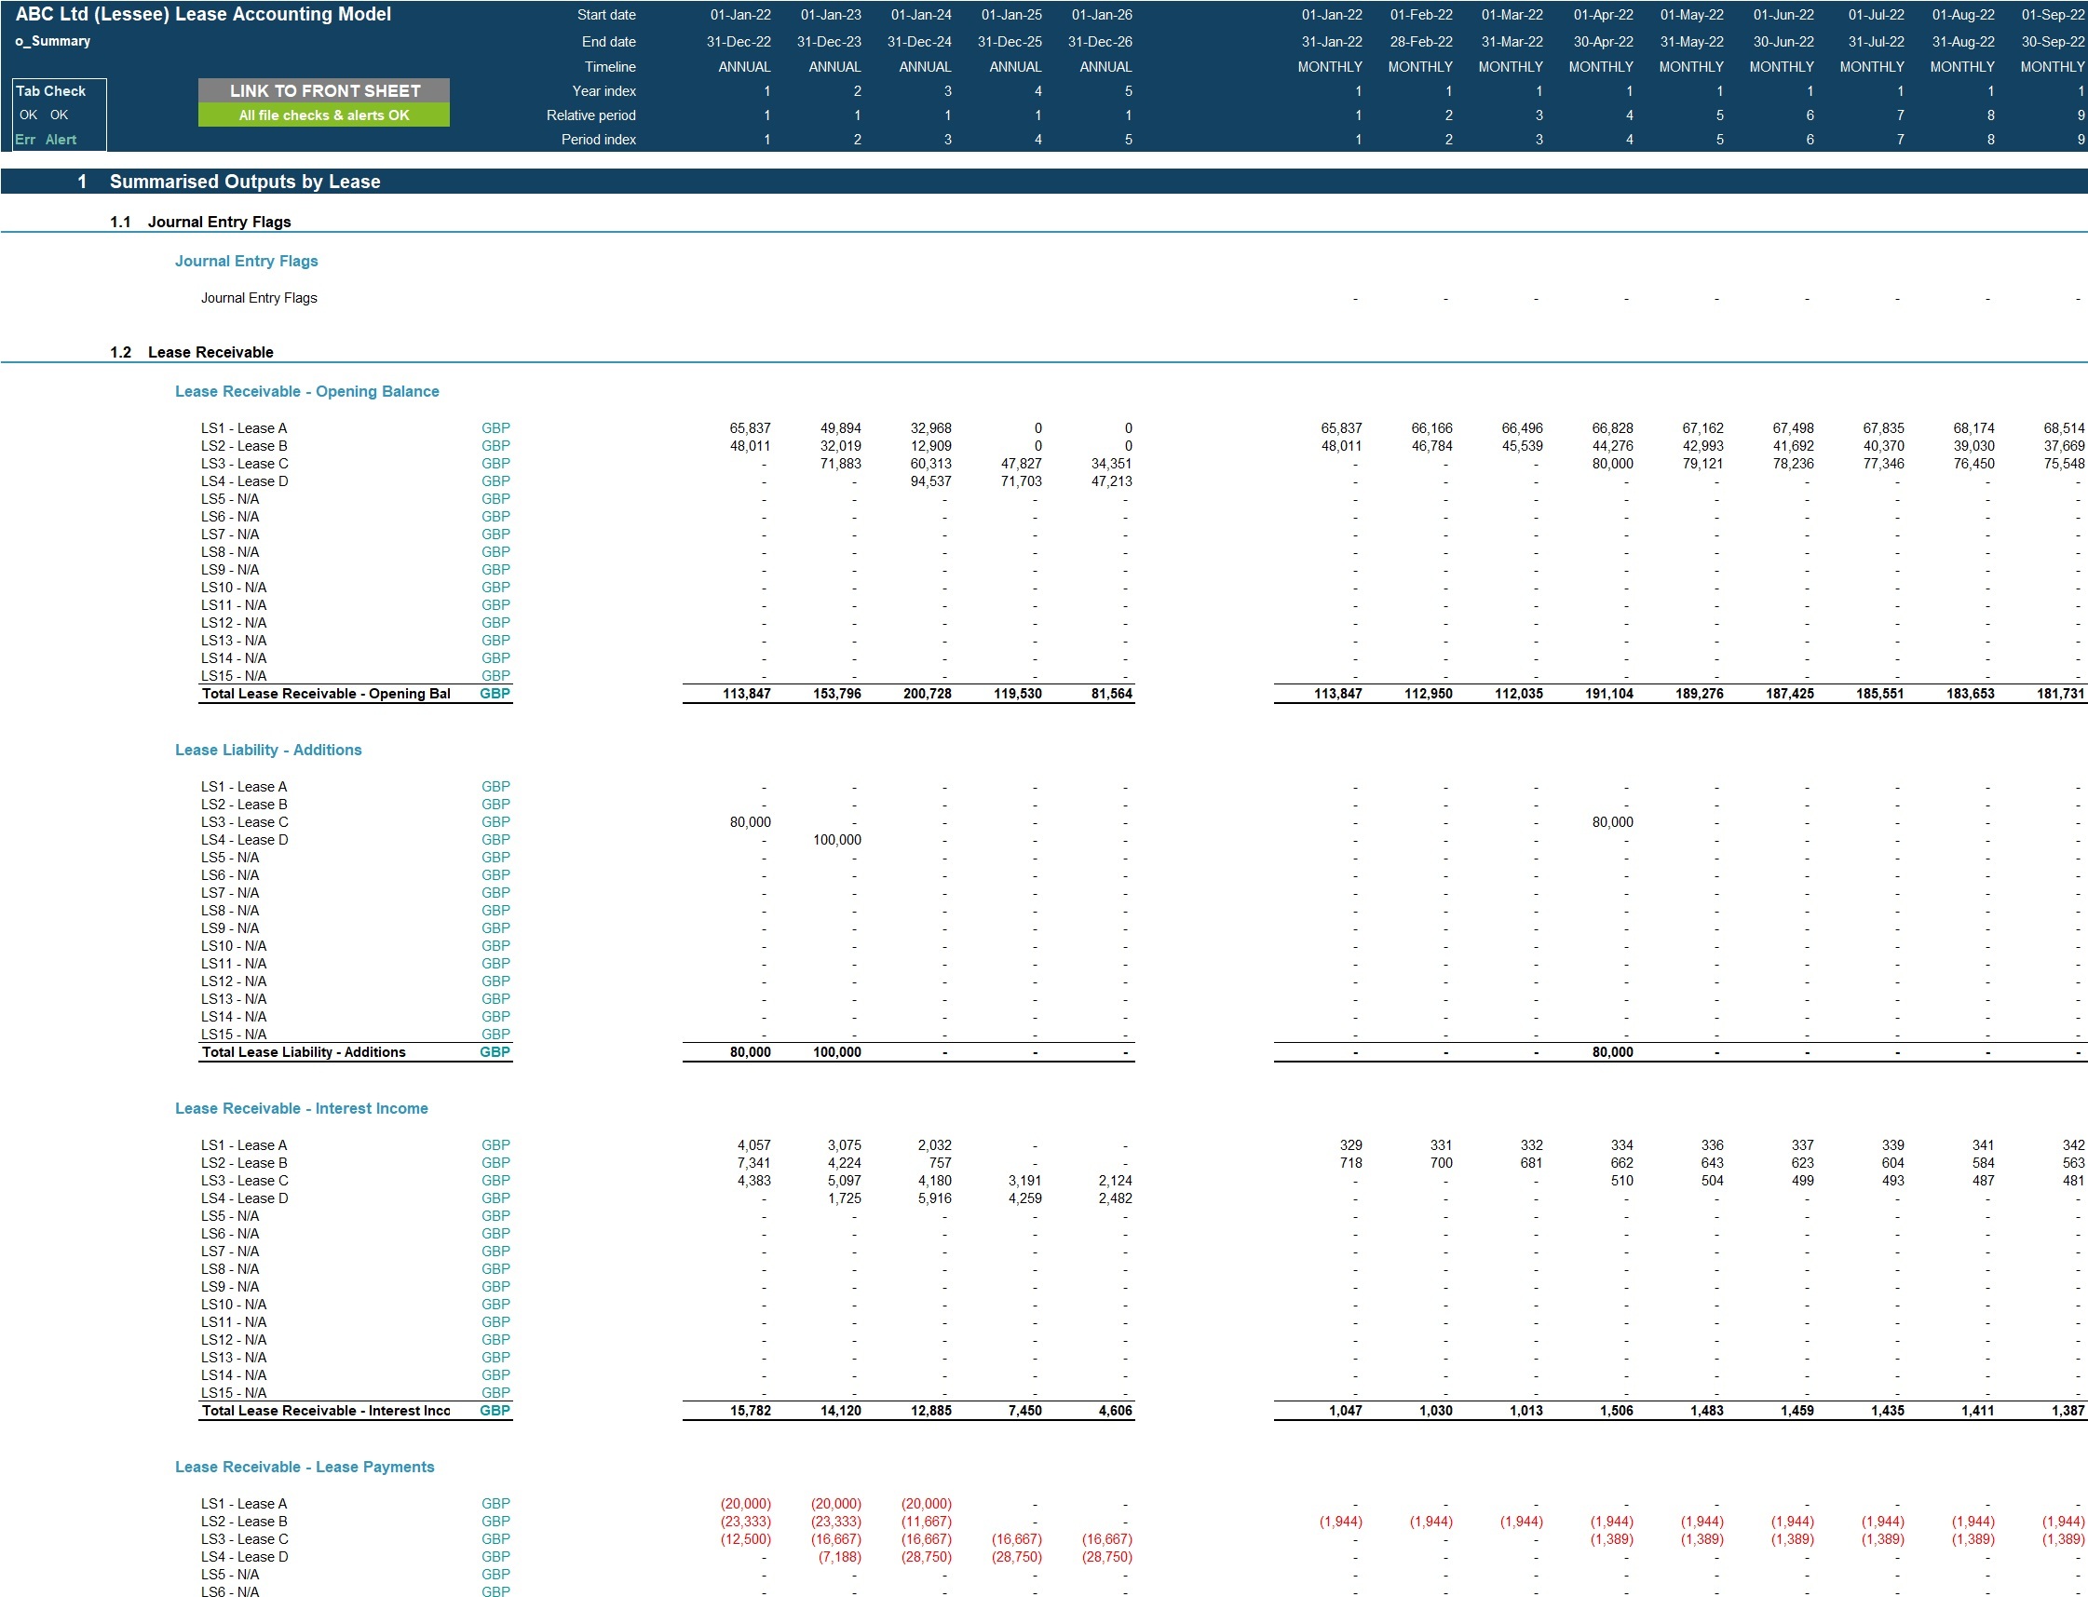Click the 'Alert' legend text
The image size is (2088, 1597).
tap(61, 140)
